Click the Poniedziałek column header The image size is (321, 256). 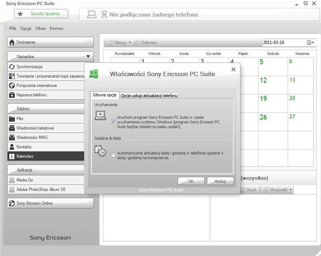point(125,54)
